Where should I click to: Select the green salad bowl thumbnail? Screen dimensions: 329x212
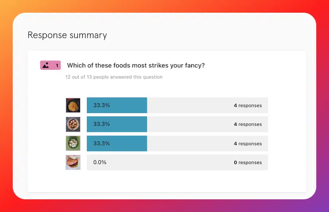click(73, 143)
